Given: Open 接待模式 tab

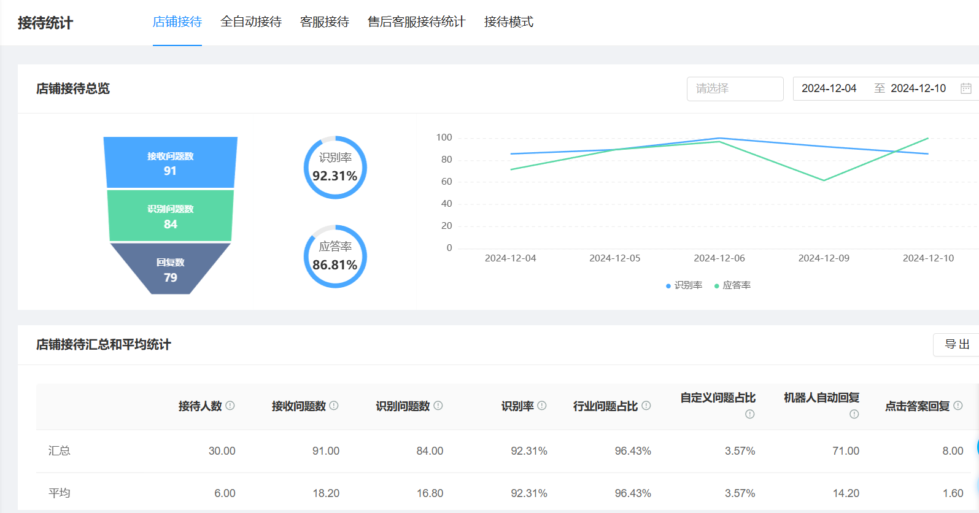Looking at the screenshot, I should pyautogui.click(x=509, y=22).
